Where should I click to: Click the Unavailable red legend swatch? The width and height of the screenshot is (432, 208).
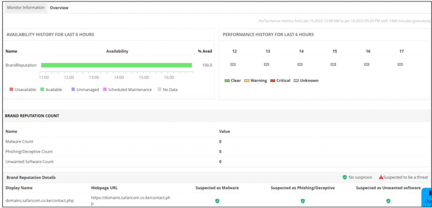pyautogui.click(x=11, y=89)
